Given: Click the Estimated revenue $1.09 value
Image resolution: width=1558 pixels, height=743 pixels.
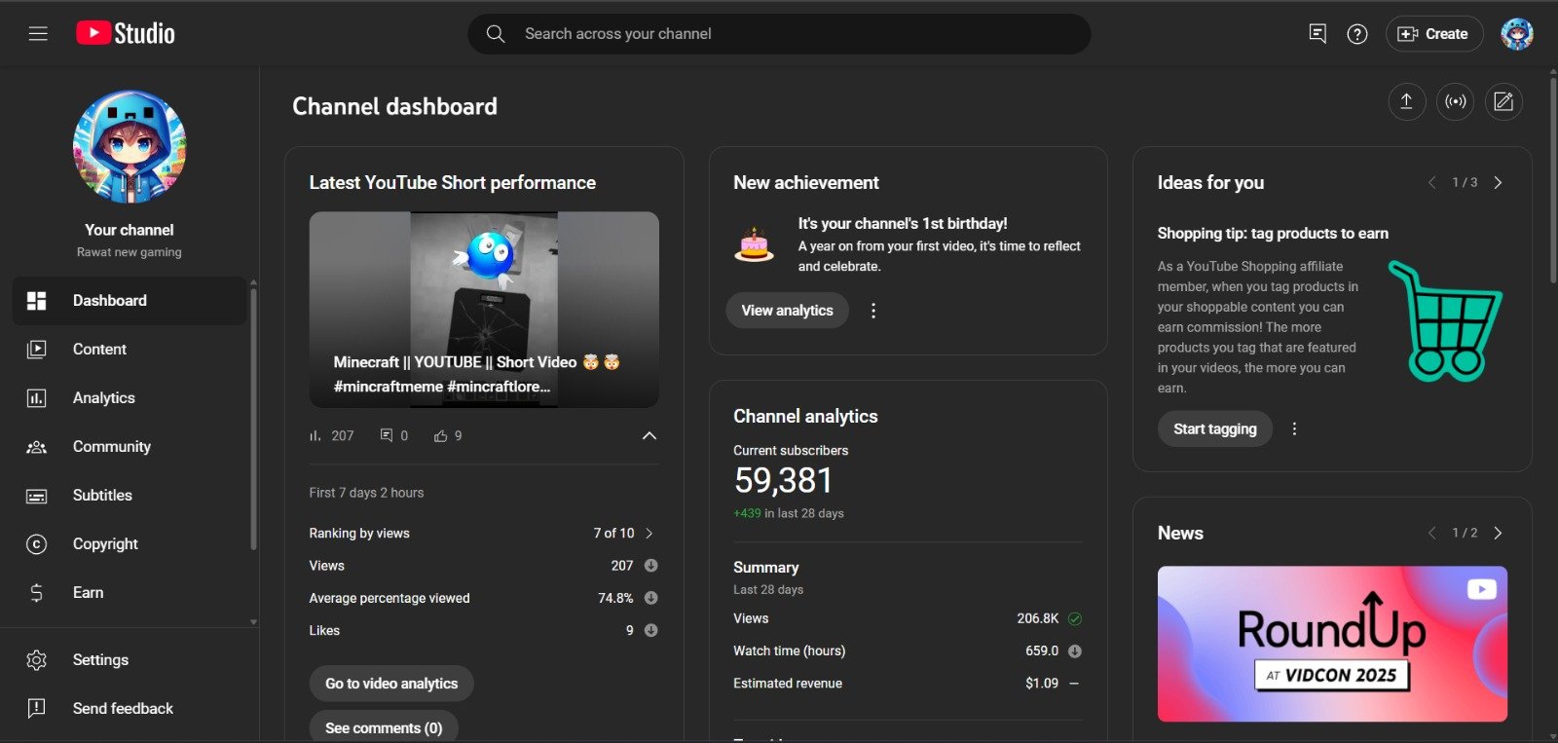Looking at the screenshot, I should (x=1042, y=684).
